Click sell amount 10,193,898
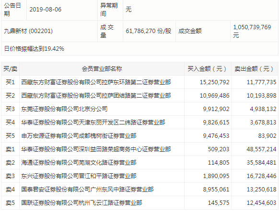The height and width of the screenshot is (213, 279). pos(261,96)
